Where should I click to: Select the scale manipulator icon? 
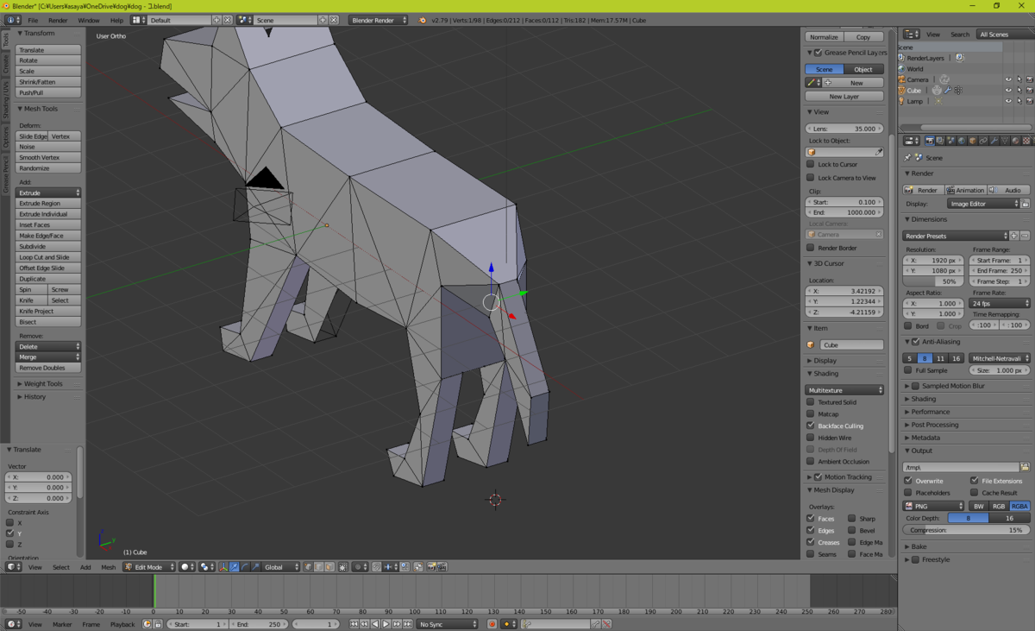(255, 567)
